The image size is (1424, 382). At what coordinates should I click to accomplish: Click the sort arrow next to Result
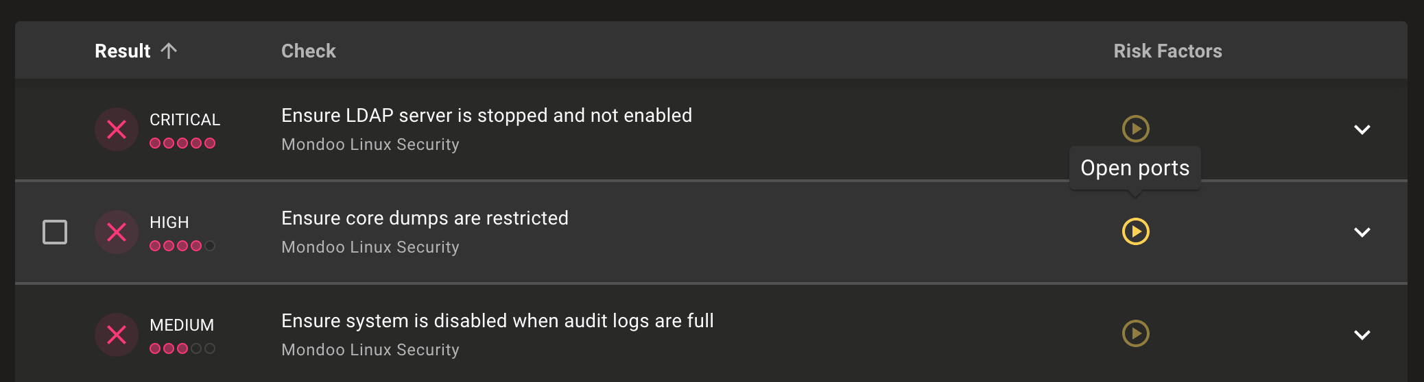point(169,51)
